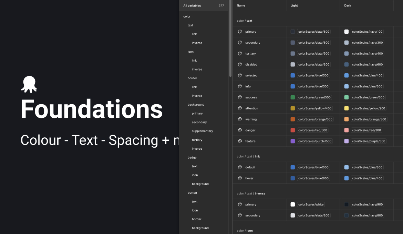
Task: Select the supplementary background group
Action: click(202, 131)
